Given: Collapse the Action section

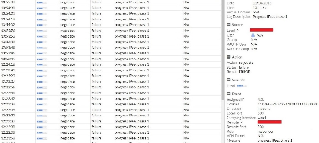Looking at the screenshot, I should (x=229, y=57).
